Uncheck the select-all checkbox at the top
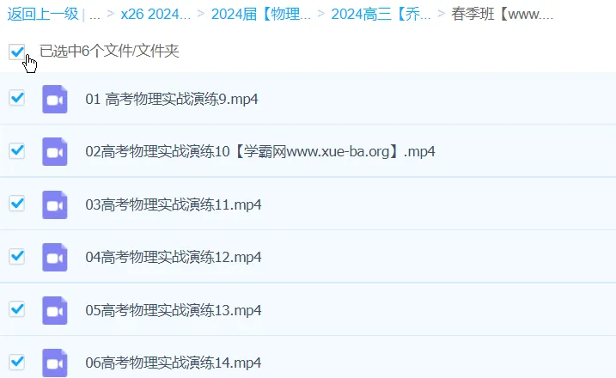Viewport: 616px width, 378px height. point(17,52)
